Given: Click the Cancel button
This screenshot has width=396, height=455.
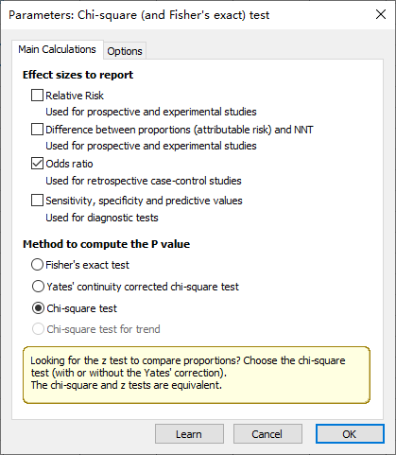Looking at the screenshot, I should point(267,434).
